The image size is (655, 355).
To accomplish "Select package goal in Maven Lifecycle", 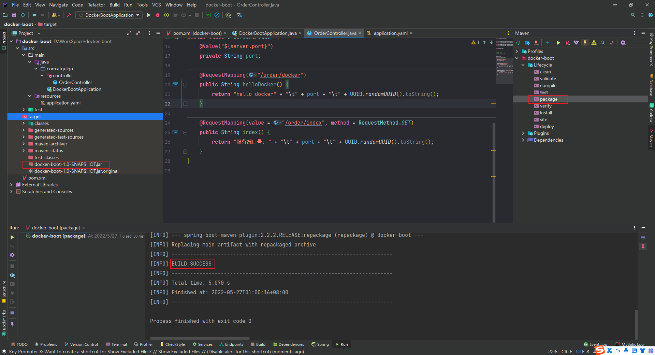I will point(548,99).
